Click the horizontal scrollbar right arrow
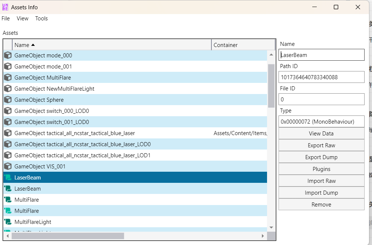Image resolution: width=372 pixels, height=245 pixels. coord(263,236)
